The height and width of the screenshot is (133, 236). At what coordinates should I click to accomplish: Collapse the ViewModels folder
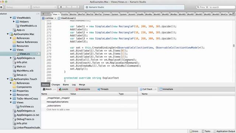[11, 18]
